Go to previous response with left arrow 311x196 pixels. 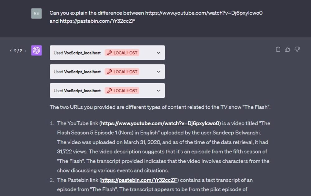pos(11,51)
